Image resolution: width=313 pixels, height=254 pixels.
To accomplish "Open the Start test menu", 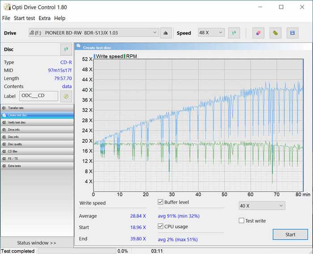I will tap(24, 18).
